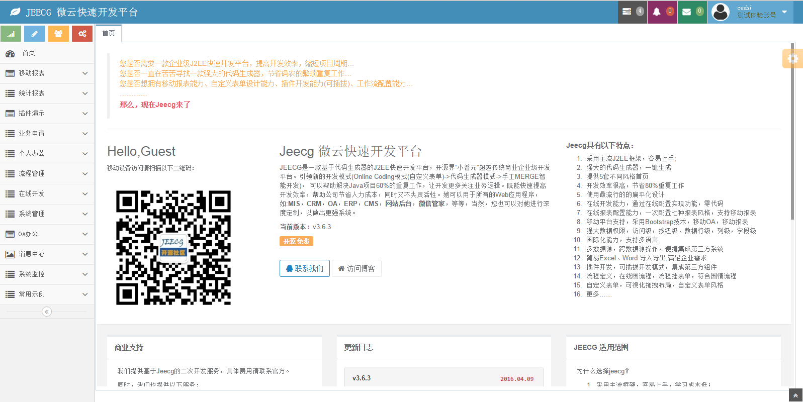Click the JEECG 微云快速开发平台 title
Image resolution: width=803 pixels, height=402 pixels.
(82, 12)
